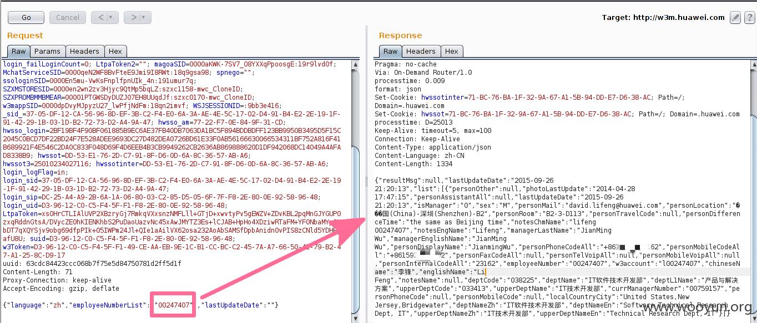Viewport: 757px width, 323px height.
Task: Click the 'uuid: 63cdc84423ccc068b7f75e5d84750781d2ff5d1f' line
Action: (92, 264)
